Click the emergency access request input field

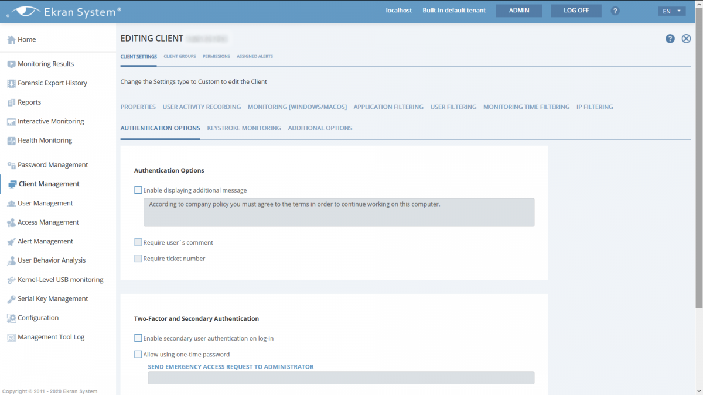(340, 377)
